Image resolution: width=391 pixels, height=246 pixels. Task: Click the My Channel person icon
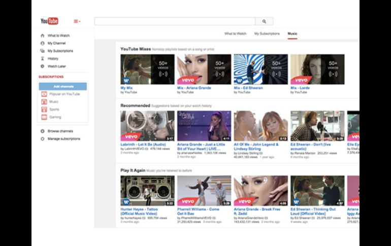[42, 43]
